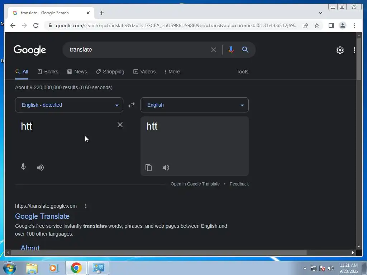367x275 pixels.
Task: Switch to the Books tab
Action: (x=48, y=72)
